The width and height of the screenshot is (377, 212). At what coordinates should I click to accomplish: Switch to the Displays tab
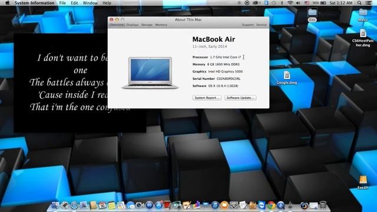point(133,25)
